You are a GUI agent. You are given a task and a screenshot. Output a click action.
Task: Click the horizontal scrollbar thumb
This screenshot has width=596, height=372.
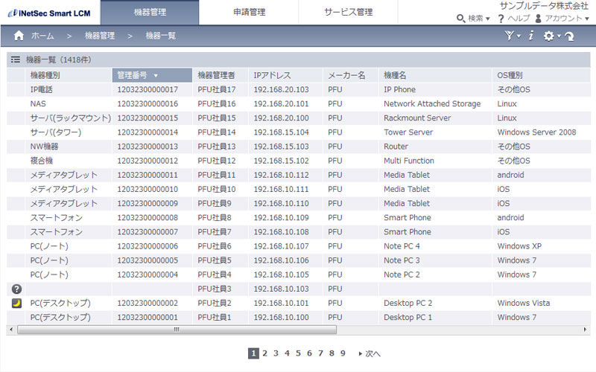tap(177, 330)
